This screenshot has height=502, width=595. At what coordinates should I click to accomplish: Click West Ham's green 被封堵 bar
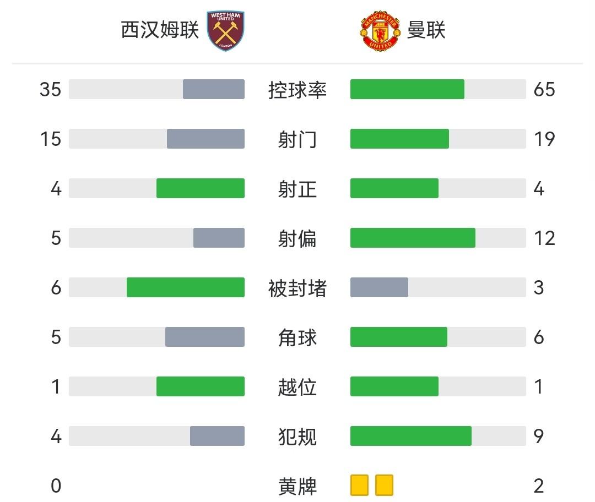click(186, 287)
